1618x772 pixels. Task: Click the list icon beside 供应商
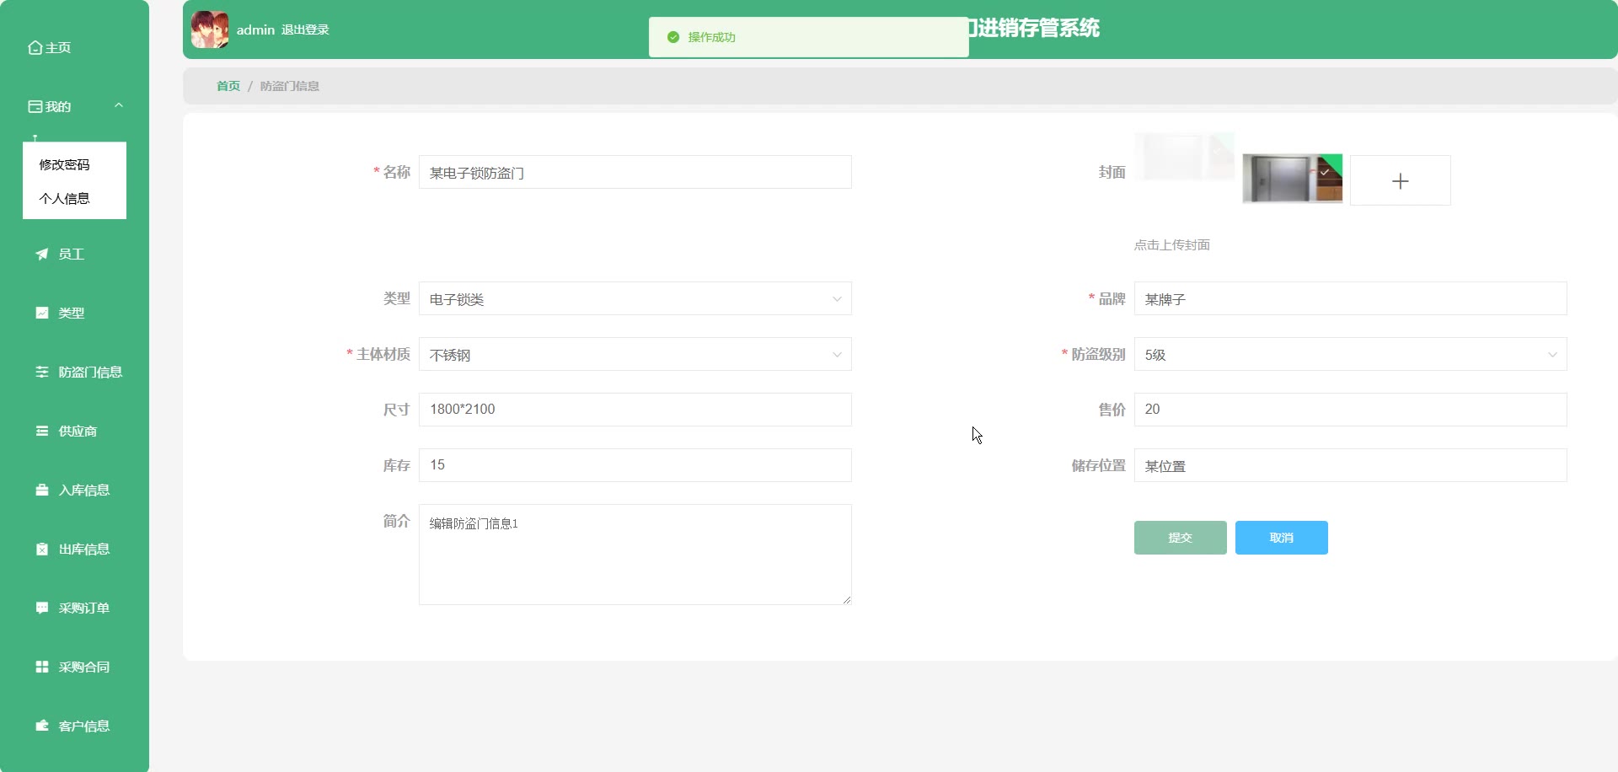coord(42,431)
